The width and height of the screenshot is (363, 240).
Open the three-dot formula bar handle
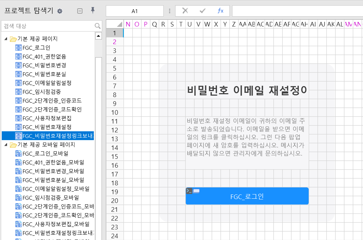(x=170, y=11)
